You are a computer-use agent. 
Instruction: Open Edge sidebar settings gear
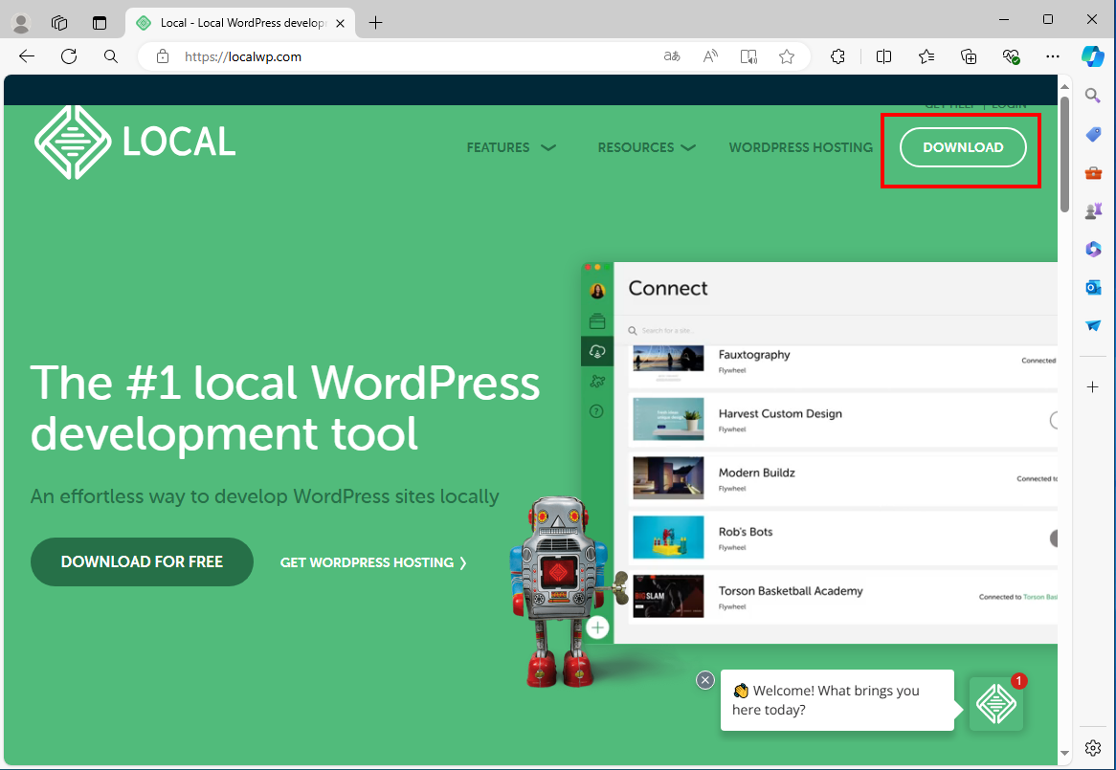[1093, 747]
